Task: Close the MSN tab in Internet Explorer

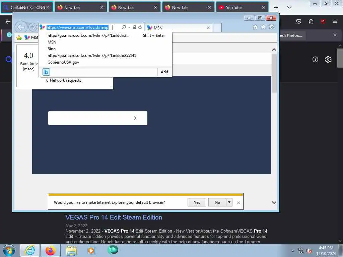Action: (208, 28)
